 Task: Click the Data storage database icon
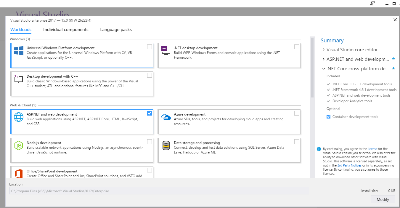coord(166,145)
